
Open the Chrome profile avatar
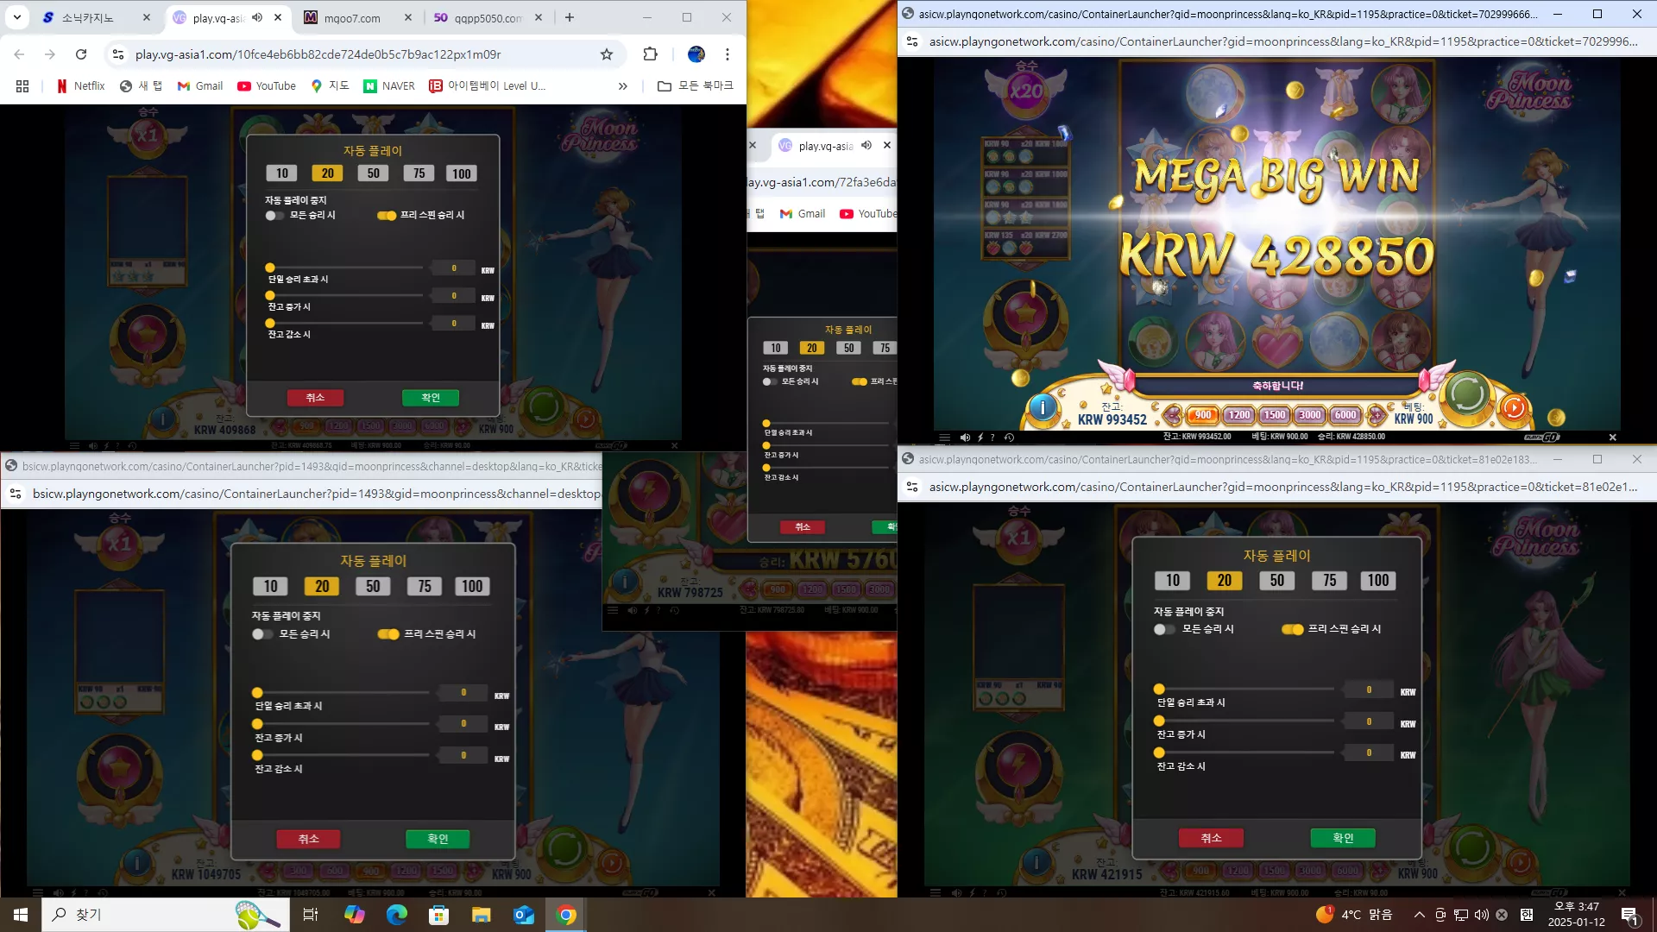tap(696, 54)
